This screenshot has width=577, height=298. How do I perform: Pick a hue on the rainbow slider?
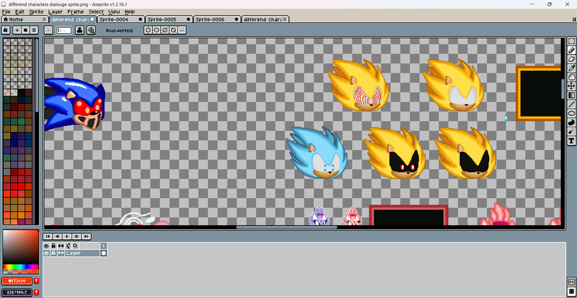[x=21, y=267]
